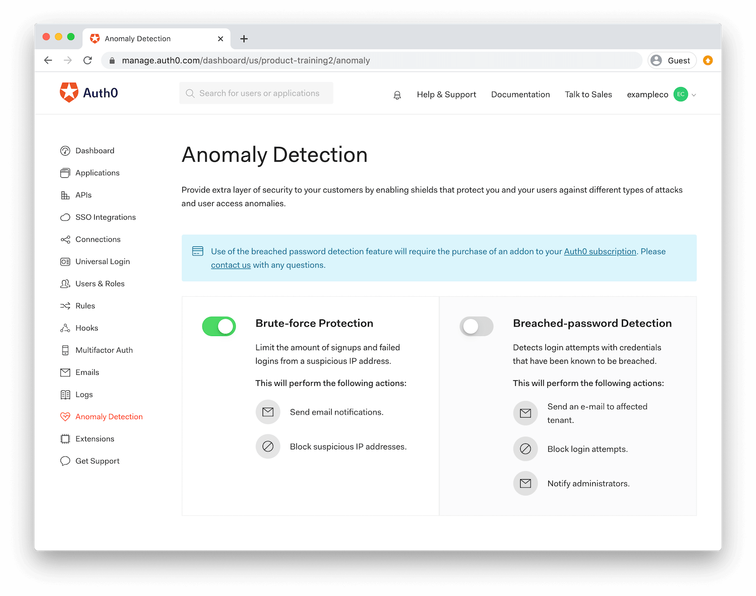This screenshot has width=756, height=596.
Task: Click the SSO Integrations cloud icon
Action: click(65, 217)
